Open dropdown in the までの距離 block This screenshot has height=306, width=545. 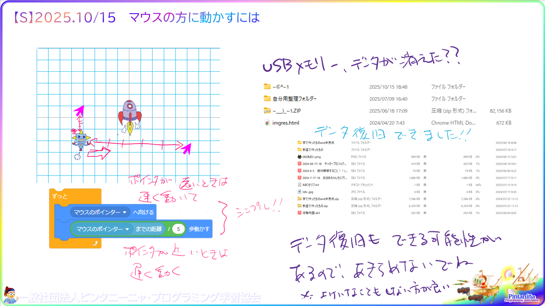(127, 229)
